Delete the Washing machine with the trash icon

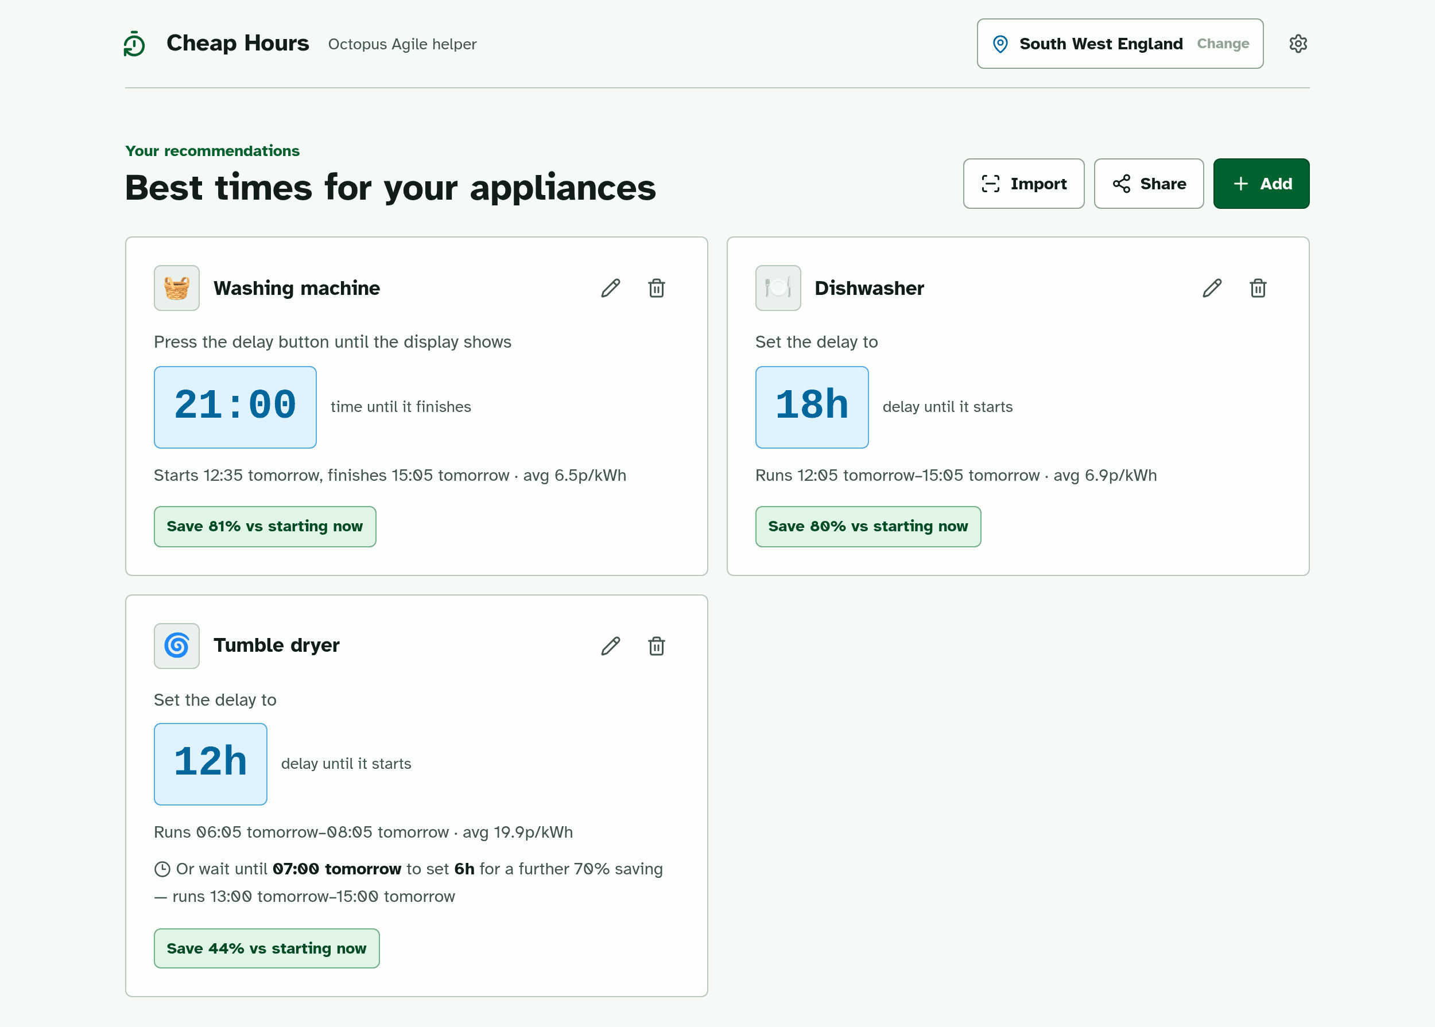click(656, 288)
